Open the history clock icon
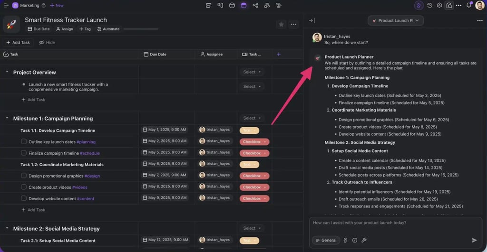487x252 pixels. pyautogui.click(x=429, y=5)
